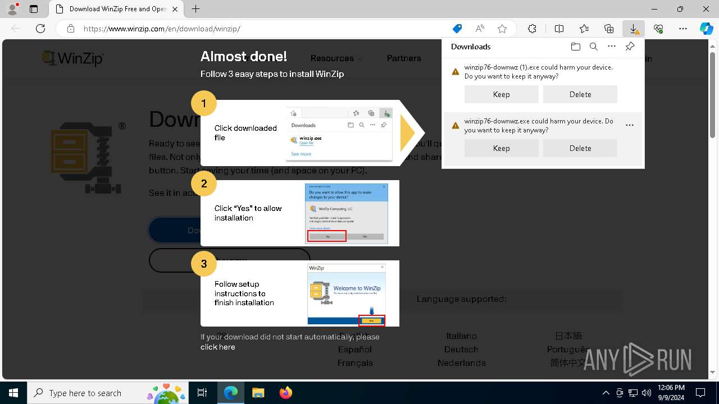
Task: Select 日本語 language
Action: click(x=568, y=336)
